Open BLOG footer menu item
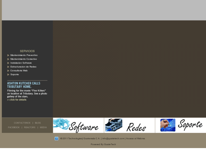Image resolution: width=206 pixels, height=154 pixels. (38, 123)
